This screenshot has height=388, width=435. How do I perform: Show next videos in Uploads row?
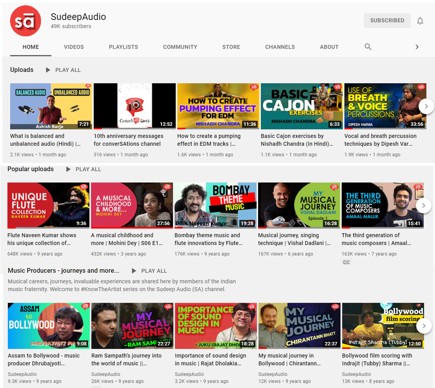click(x=426, y=106)
